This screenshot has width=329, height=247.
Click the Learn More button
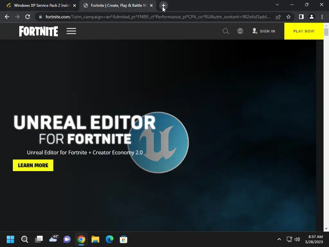click(x=33, y=165)
